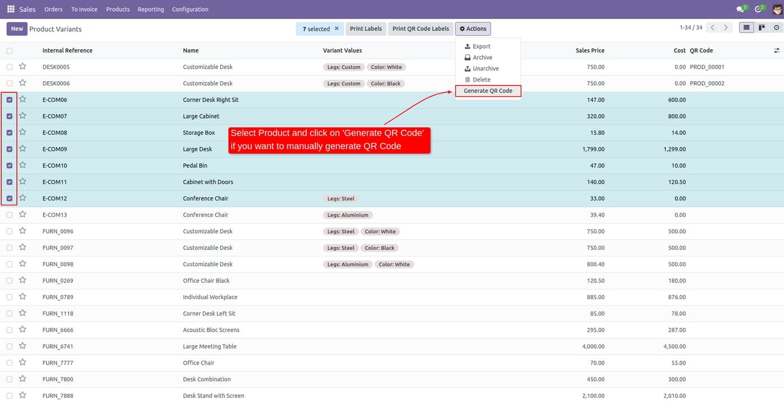The width and height of the screenshot is (784, 401).
Task: Click the 1,799.00 sales price cell
Action: [593, 149]
